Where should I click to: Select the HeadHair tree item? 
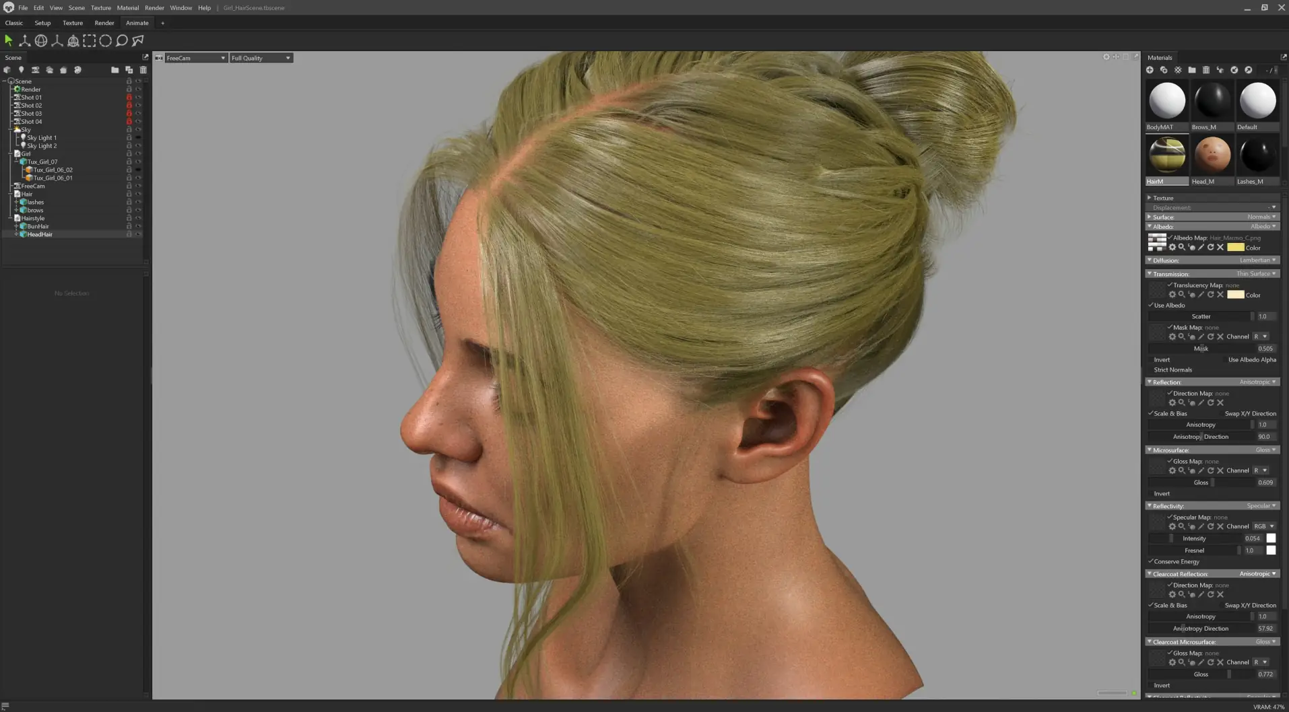pos(40,235)
